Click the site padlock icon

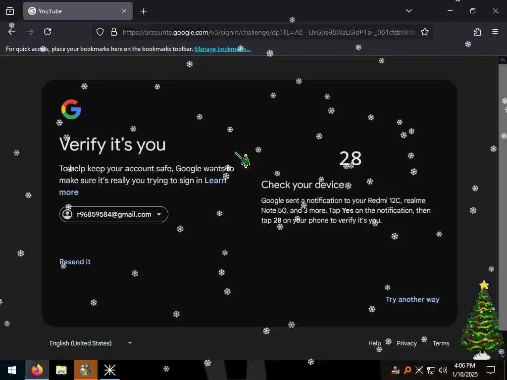[x=113, y=32]
